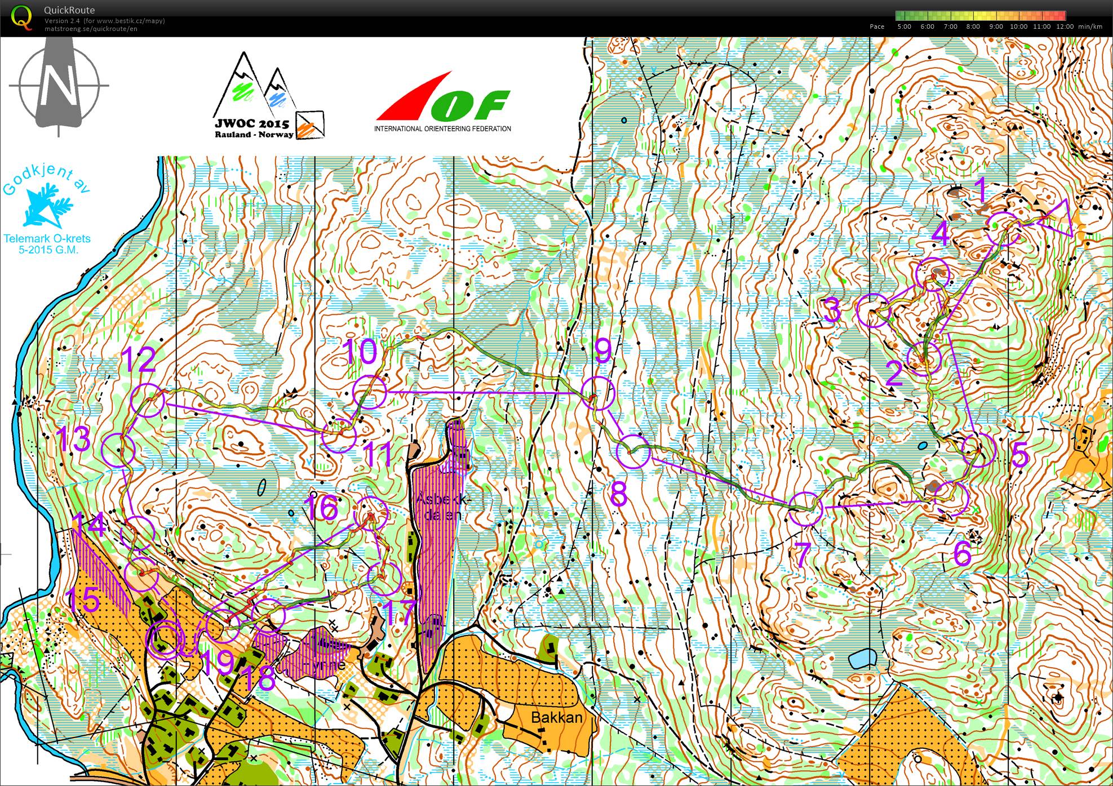Click the purple number 15 control label
The height and width of the screenshot is (786, 1113).
(83, 600)
